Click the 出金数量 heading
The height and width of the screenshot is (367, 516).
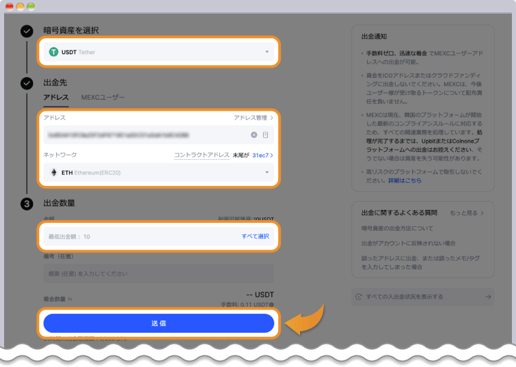[x=59, y=203]
